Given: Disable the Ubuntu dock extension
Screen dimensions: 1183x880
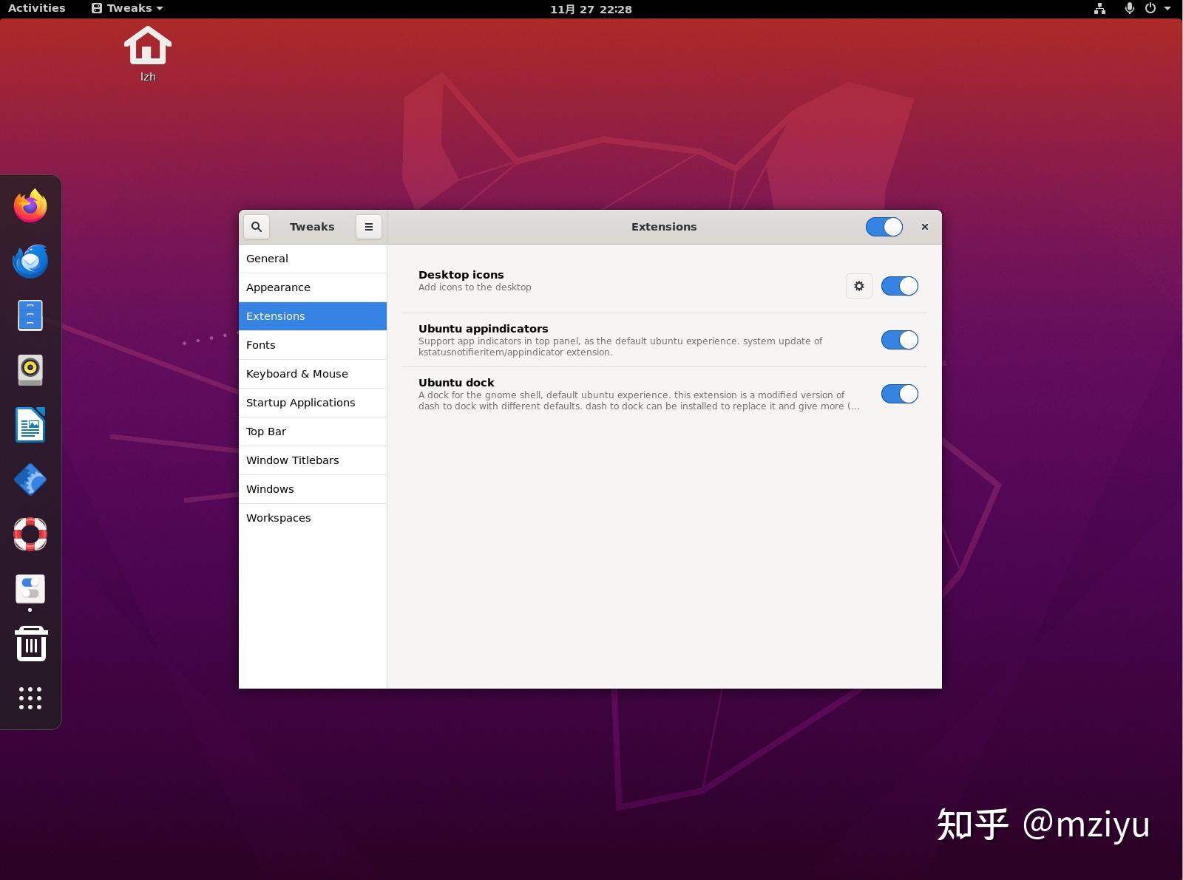Looking at the screenshot, I should pyautogui.click(x=899, y=394).
